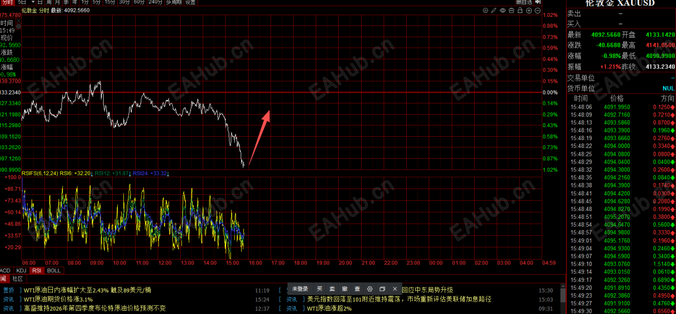
Task: Click window restore icon in floating bar
Action: (x=382, y=289)
